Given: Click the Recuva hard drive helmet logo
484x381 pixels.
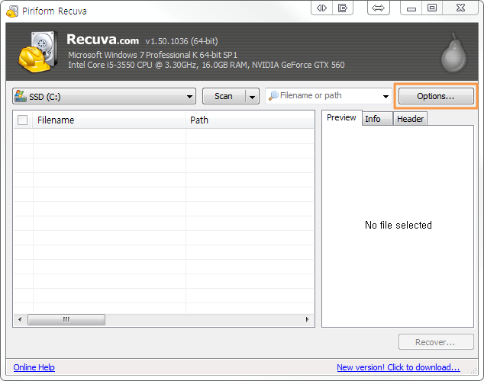Looking at the screenshot, I should coord(37,52).
